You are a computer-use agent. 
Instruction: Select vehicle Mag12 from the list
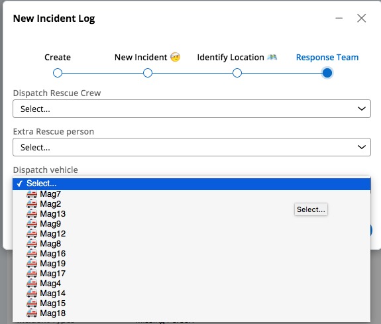click(191, 234)
